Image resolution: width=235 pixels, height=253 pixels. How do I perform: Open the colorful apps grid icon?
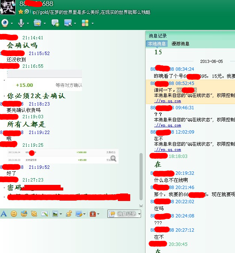pyautogui.click(x=85, y=23)
